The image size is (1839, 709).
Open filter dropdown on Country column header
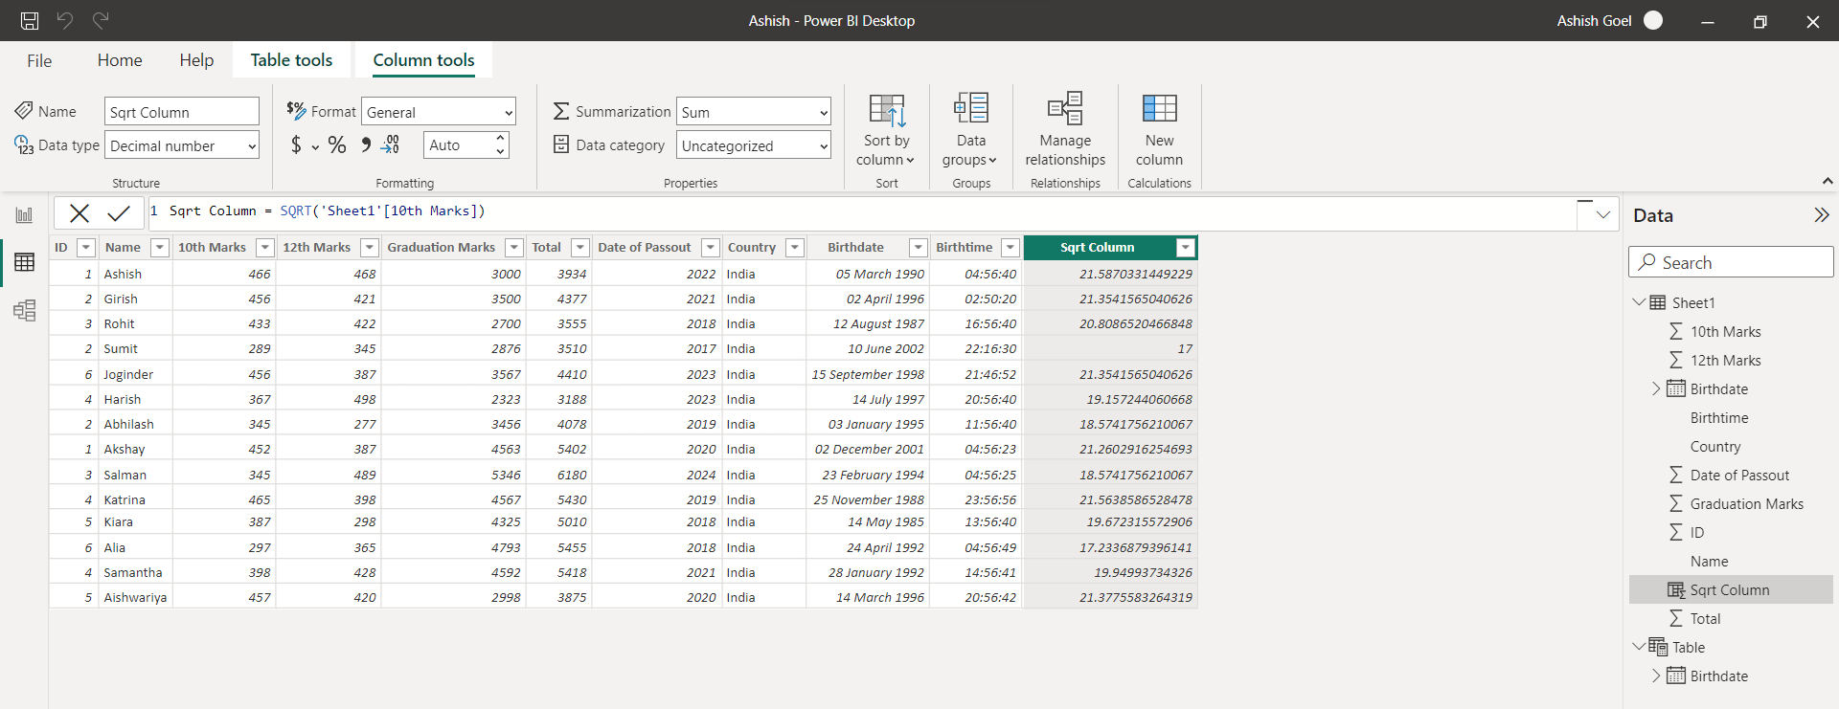pyautogui.click(x=794, y=248)
